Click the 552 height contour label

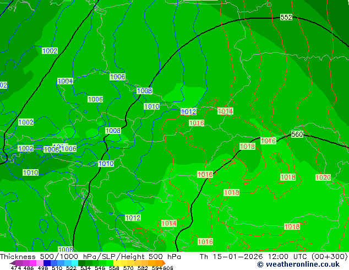tap(286, 17)
